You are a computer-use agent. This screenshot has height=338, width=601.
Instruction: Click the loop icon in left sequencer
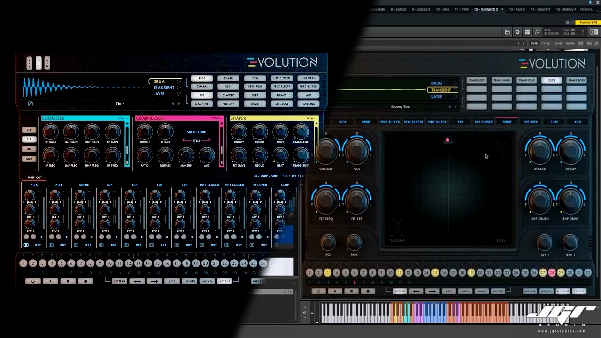(x=33, y=281)
